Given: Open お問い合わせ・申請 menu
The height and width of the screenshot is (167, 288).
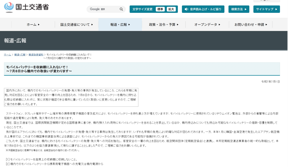Looking at the screenshot, I should coord(251,25).
